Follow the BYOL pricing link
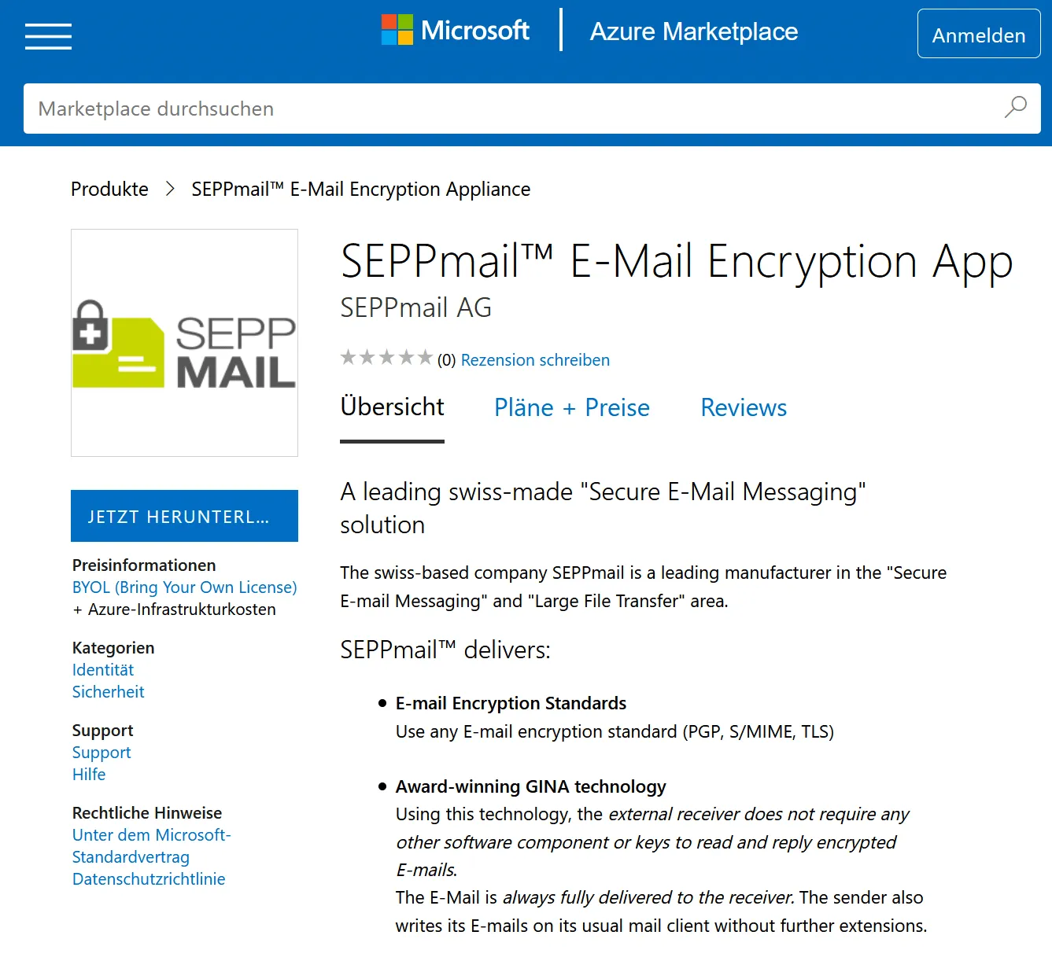1052x961 pixels. point(184,587)
